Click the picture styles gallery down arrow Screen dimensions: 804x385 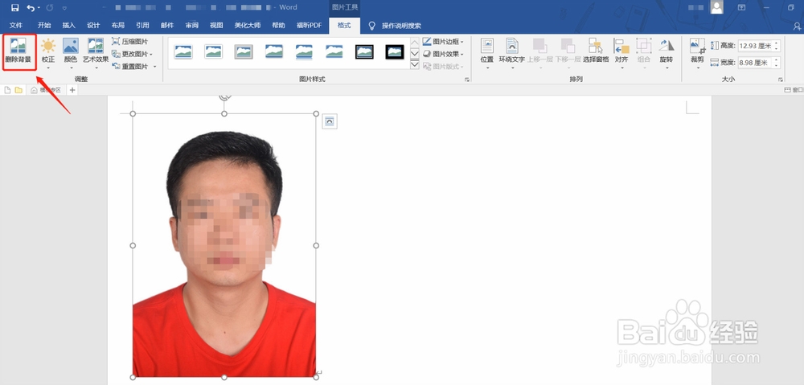click(415, 53)
